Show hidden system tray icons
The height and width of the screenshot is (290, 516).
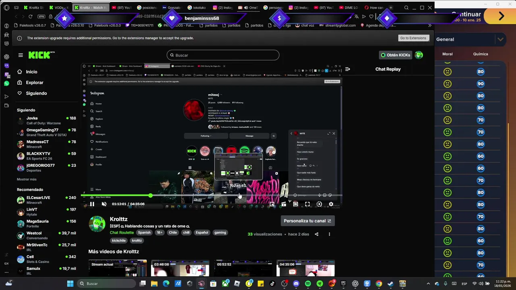pyautogui.click(x=428, y=284)
